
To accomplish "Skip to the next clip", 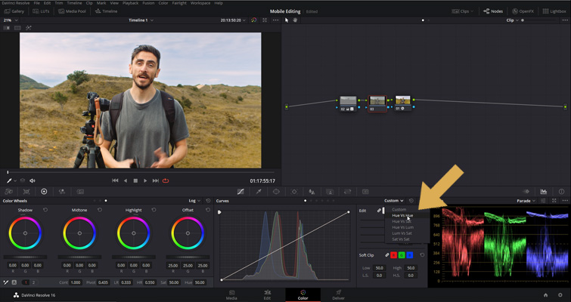I will pos(156,180).
